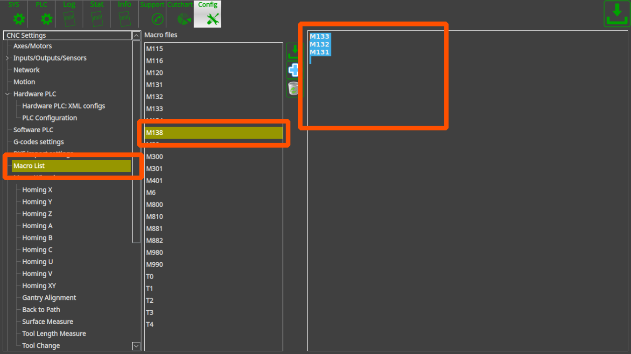Open the Cutchart pie icon tab
This screenshot has width=631, height=354.
[x=180, y=14]
